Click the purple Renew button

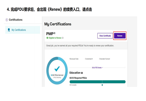coord(120,36)
